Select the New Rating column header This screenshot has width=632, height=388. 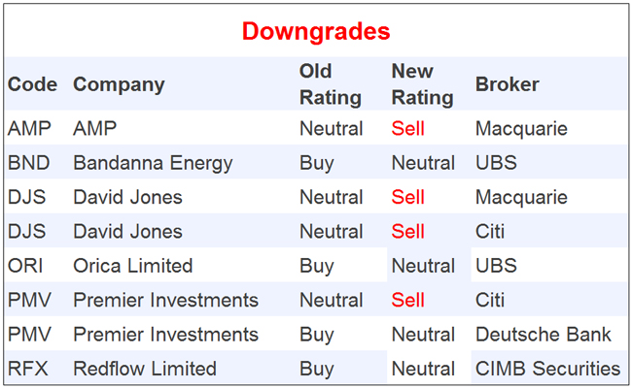click(x=422, y=84)
